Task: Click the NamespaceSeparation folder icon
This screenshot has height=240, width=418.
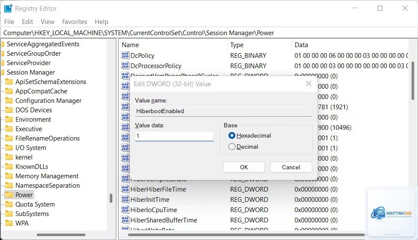Action: pos(9,186)
